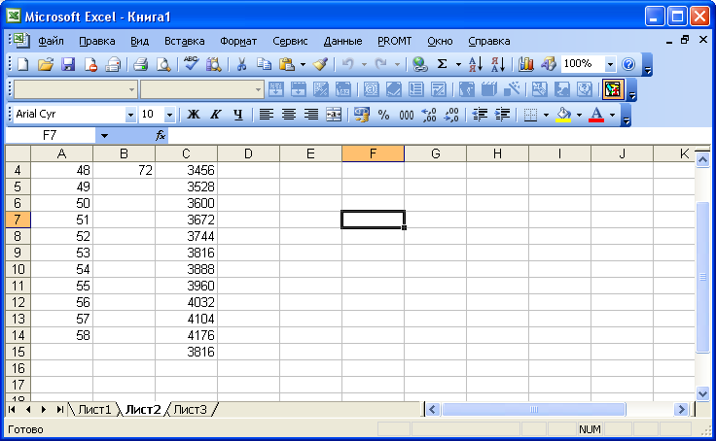Screen dimensions: 716x441
Task: Apply yellow fill color paint bucket
Action: point(563,114)
